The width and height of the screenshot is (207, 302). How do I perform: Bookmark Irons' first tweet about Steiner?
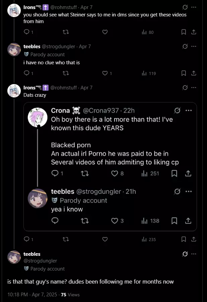click(x=184, y=32)
